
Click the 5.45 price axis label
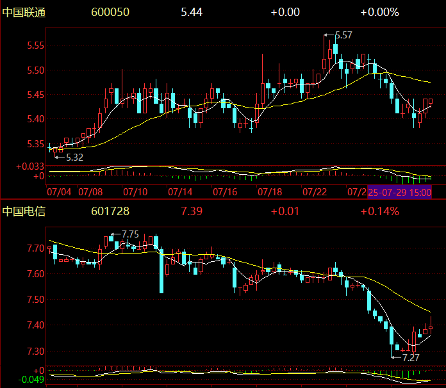[x=35, y=95]
